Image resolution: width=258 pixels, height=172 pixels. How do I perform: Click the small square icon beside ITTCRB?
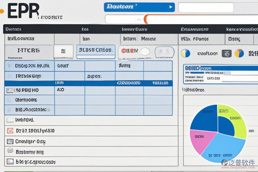[x=63, y=51]
